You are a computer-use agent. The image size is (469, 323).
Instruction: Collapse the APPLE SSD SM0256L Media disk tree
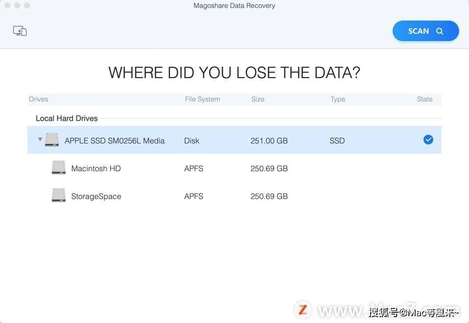click(x=40, y=139)
